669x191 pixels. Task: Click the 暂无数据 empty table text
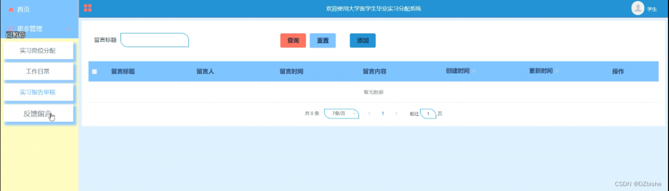[x=374, y=92]
